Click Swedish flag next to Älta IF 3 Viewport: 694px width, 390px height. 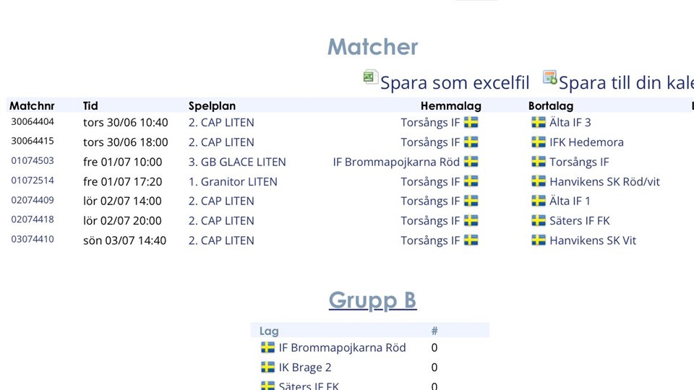click(x=539, y=123)
